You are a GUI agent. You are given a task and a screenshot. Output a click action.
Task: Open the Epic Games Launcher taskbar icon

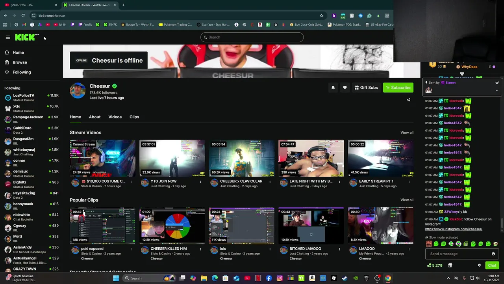click(x=366, y=278)
